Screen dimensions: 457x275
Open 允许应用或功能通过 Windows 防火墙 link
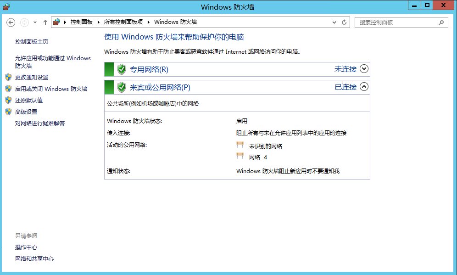(53, 62)
